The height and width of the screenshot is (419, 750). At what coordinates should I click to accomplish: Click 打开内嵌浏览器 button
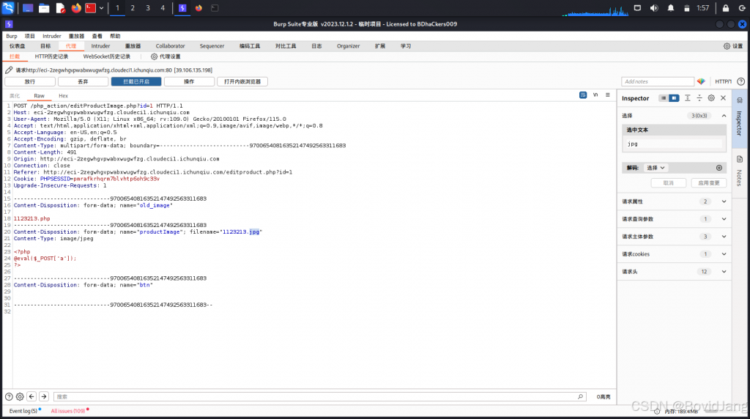coord(242,82)
